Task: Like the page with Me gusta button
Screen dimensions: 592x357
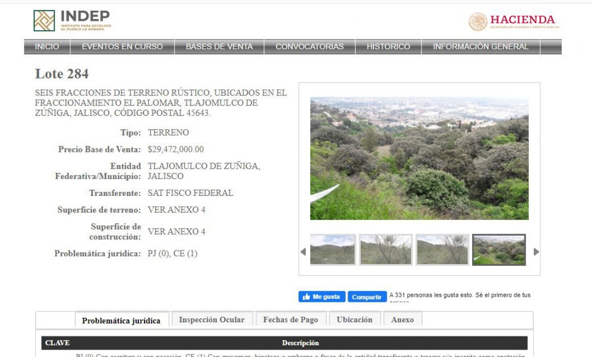Action: tap(322, 297)
